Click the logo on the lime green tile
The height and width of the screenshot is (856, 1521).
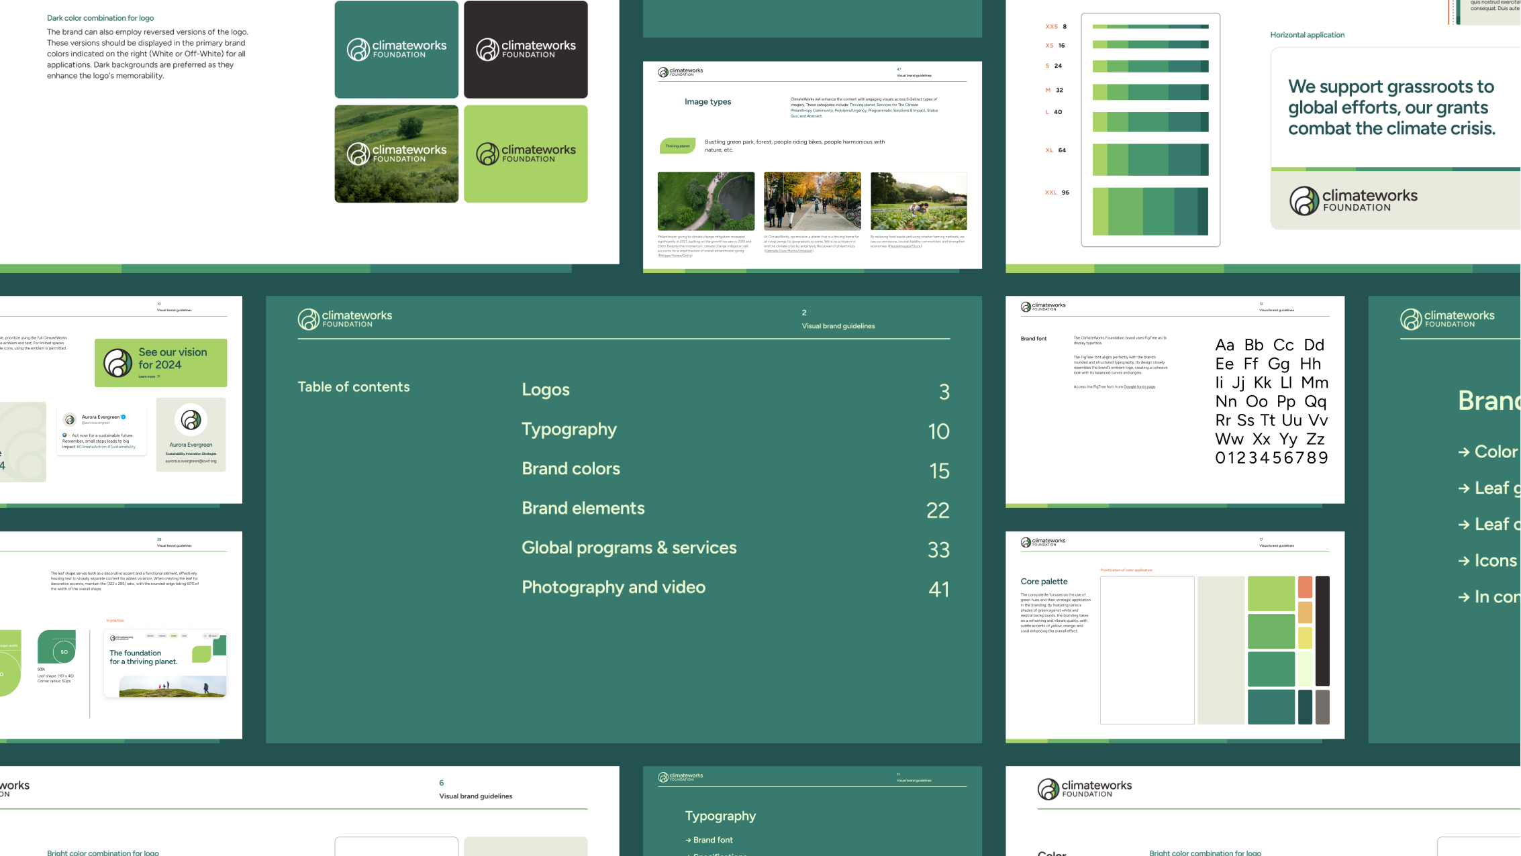[x=526, y=154]
